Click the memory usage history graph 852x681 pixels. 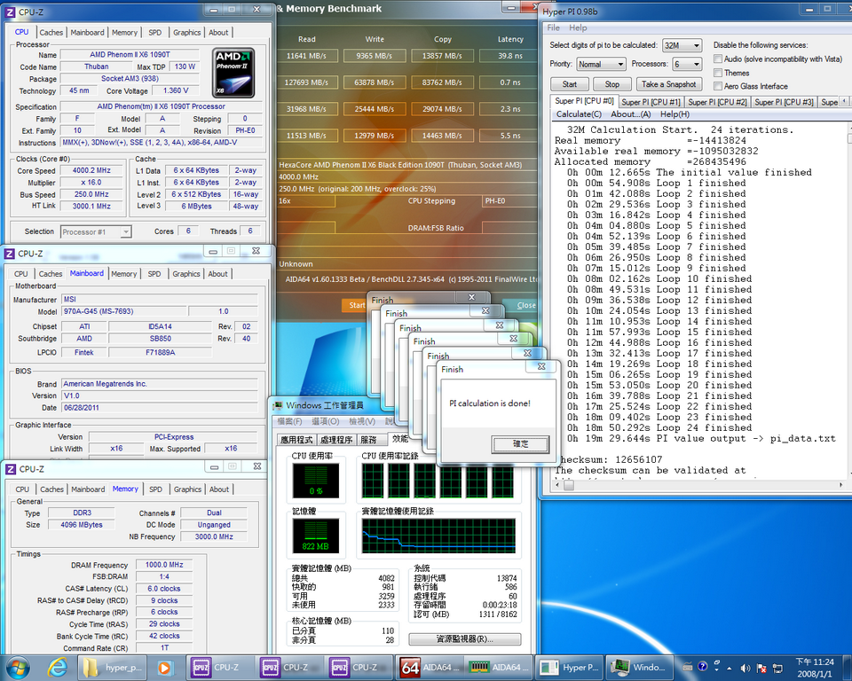pyautogui.click(x=438, y=536)
